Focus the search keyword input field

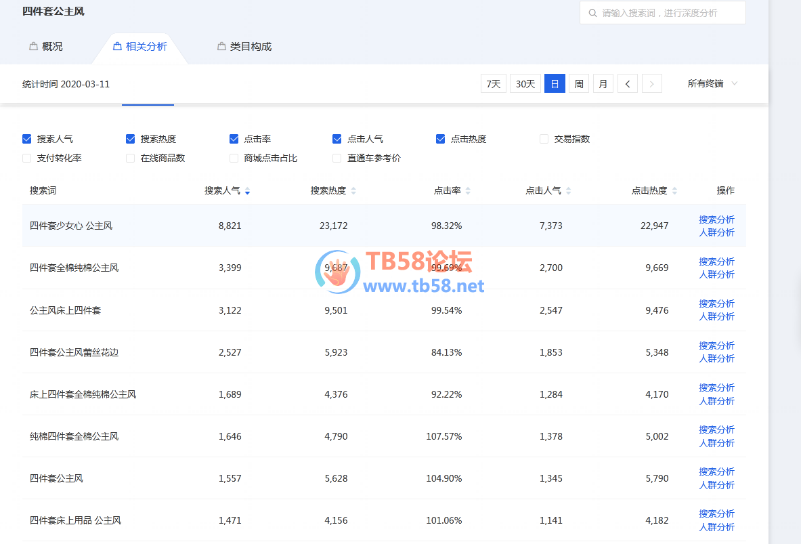[x=663, y=13]
